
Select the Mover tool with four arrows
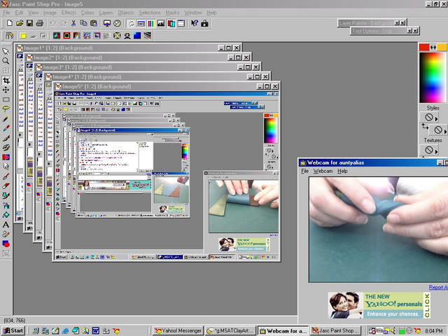[6, 90]
